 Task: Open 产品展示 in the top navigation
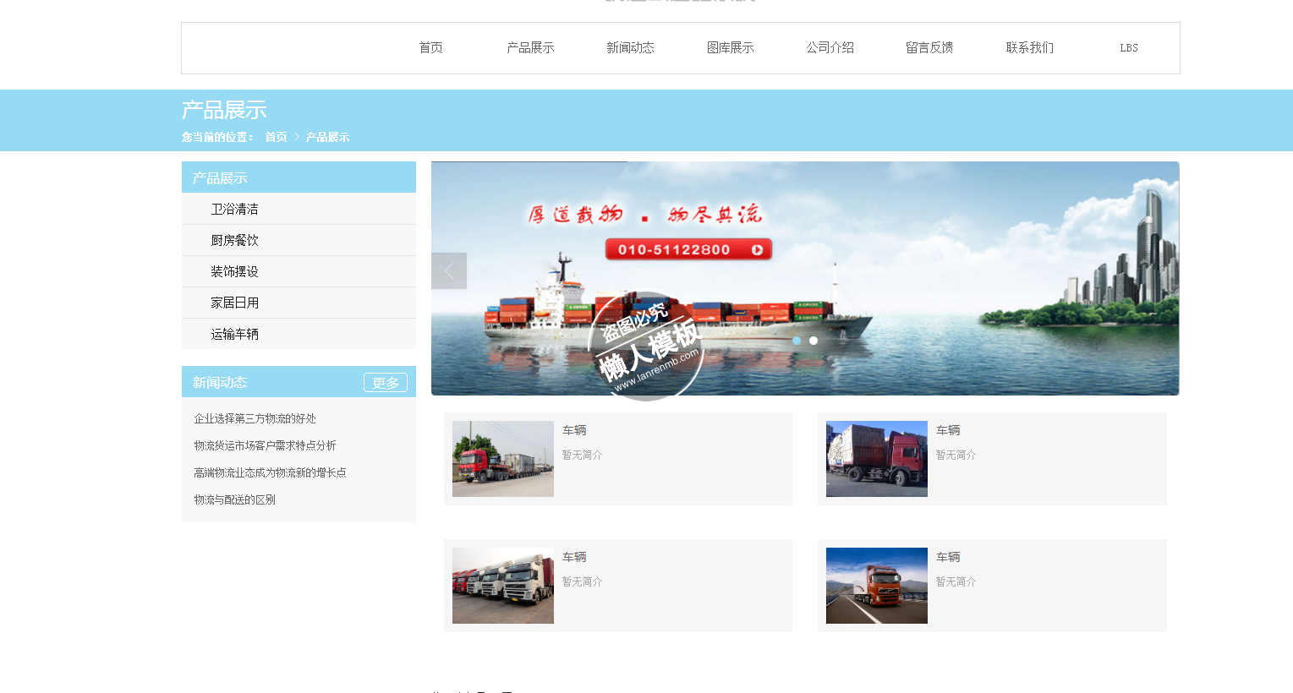point(530,48)
